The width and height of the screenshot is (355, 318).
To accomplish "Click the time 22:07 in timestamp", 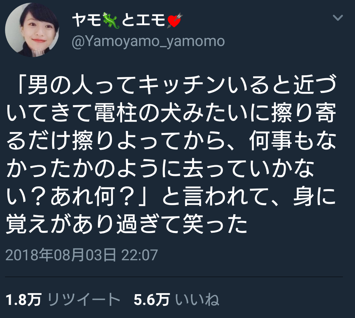I will (139, 255).
